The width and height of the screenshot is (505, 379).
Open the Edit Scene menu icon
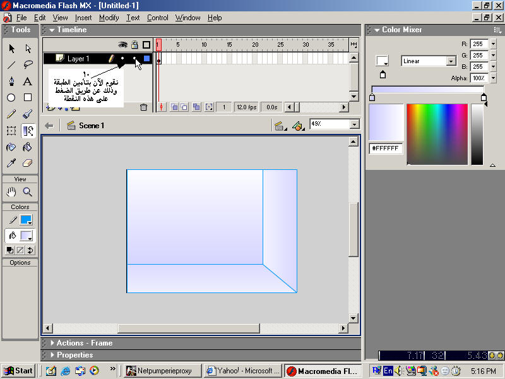[x=280, y=126]
